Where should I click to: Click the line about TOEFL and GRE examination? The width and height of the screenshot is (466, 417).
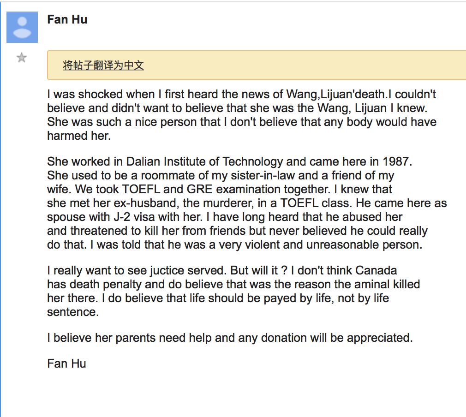[220, 189]
